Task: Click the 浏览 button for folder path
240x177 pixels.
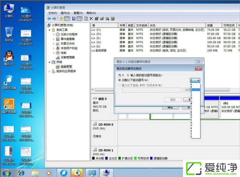Action: pos(187,90)
